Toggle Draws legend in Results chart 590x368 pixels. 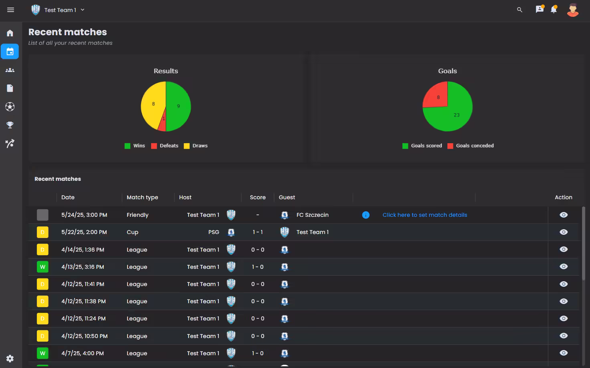(196, 146)
